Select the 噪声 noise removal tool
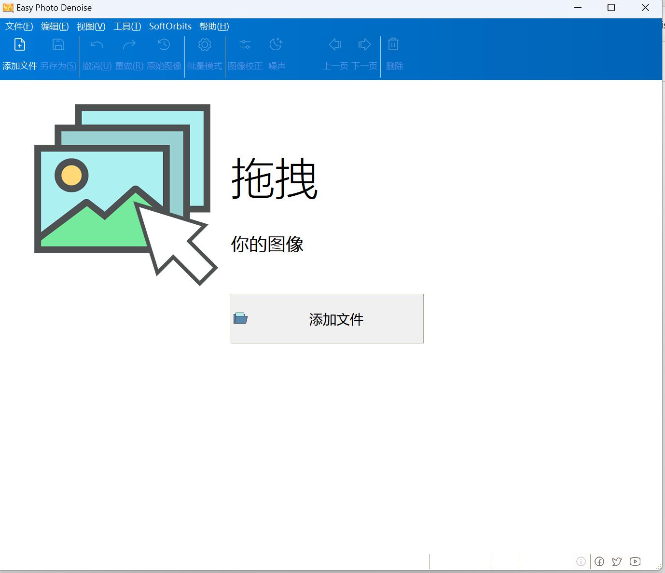 point(276,44)
